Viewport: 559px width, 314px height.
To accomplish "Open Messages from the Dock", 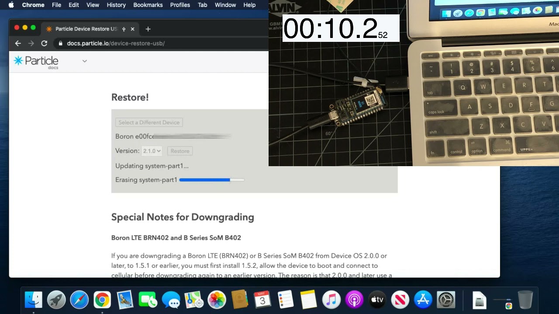I will coord(171,300).
